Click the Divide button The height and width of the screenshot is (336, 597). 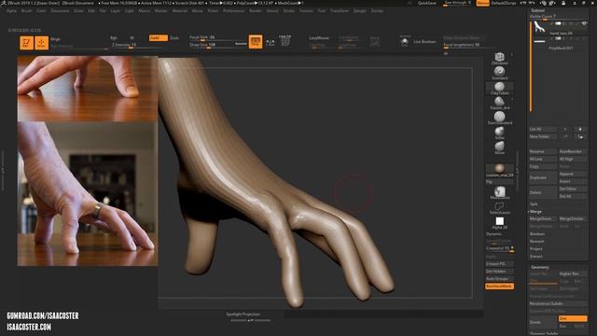[x=543, y=322]
